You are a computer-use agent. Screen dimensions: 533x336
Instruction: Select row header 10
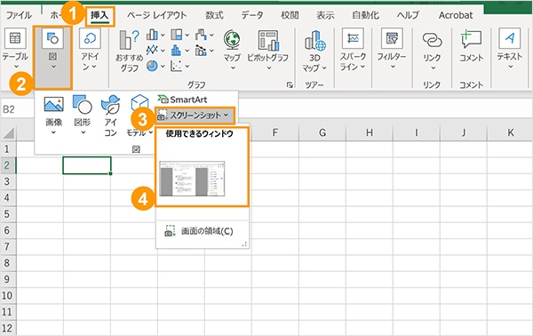click(7, 295)
